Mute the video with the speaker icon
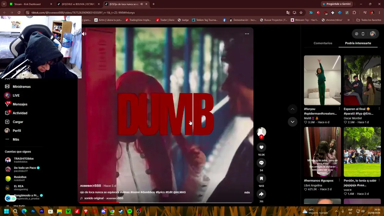This screenshot has height=216, width=384. click(x=84, y=34)
